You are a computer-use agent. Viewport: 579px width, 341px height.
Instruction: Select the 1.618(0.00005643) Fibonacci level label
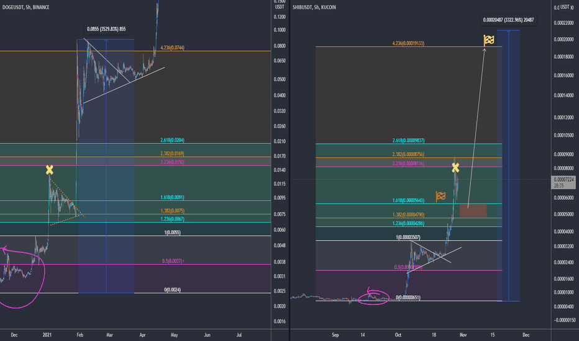[408, 200]
